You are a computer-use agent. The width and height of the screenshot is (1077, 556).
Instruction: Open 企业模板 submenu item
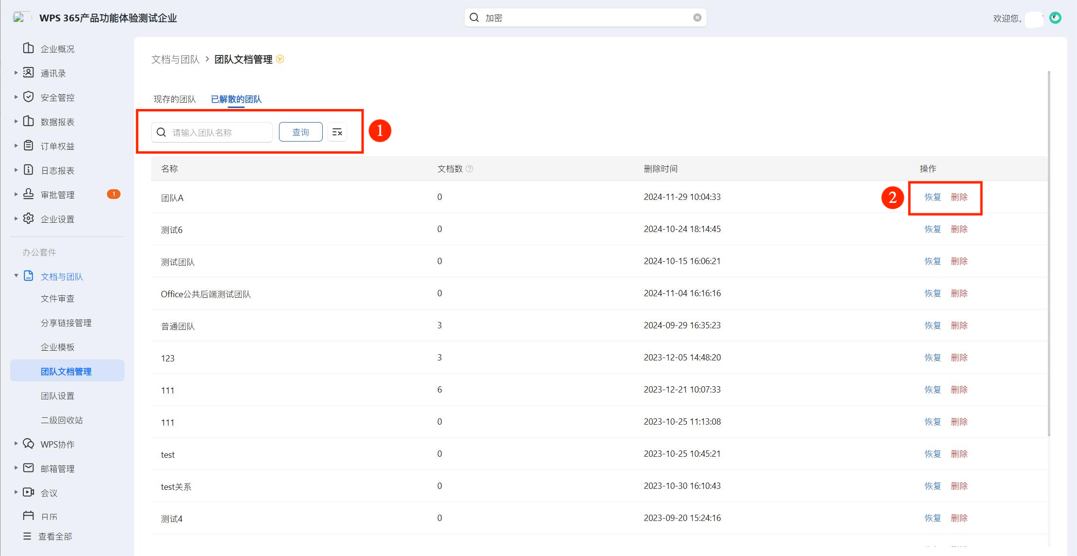tap(57, 347)
